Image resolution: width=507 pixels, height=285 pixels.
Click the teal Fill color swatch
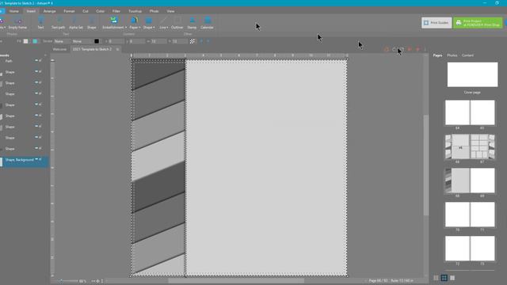coord(35,41)
